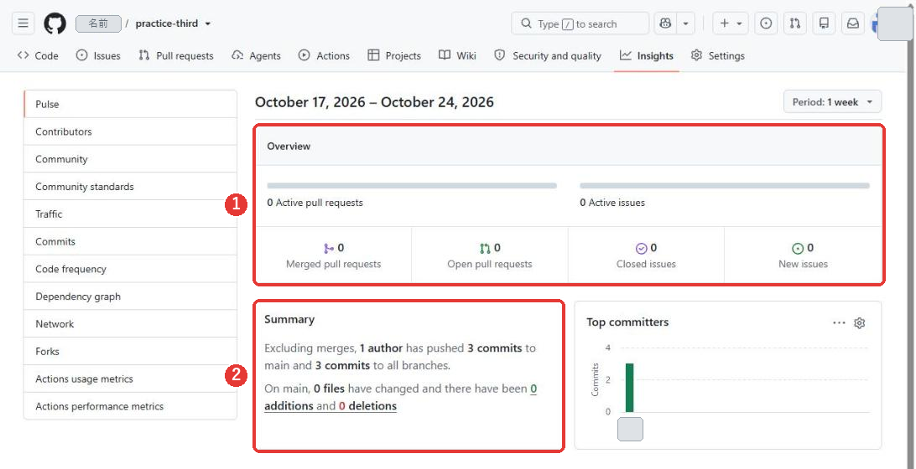Select Contributors in the sidebar
Image resolution: width=916 pixels, height=469 pixels.
(x=130, y=131)
